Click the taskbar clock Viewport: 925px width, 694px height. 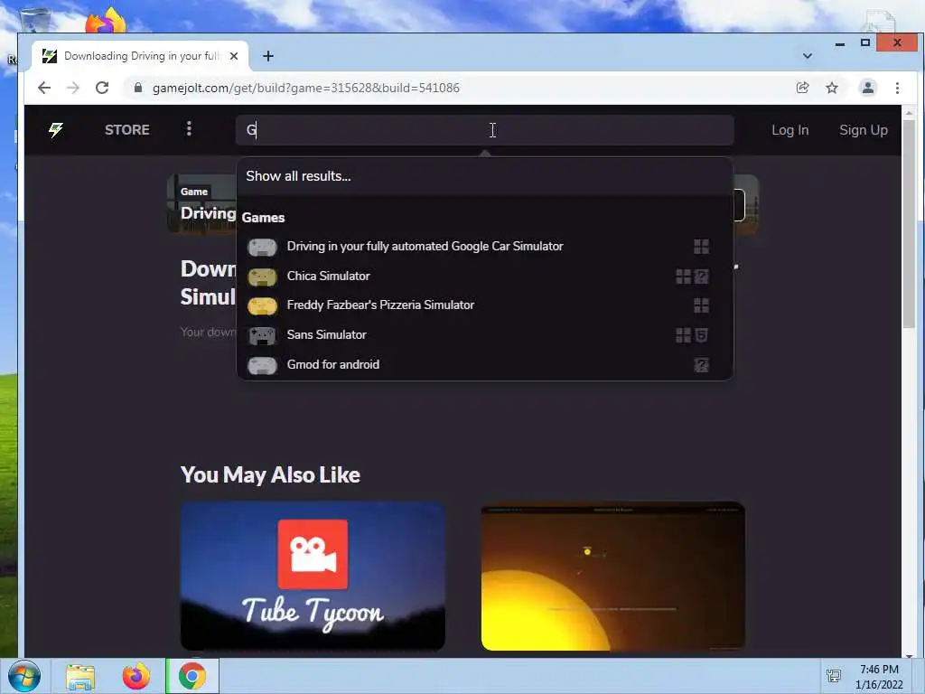coord(879,677)
